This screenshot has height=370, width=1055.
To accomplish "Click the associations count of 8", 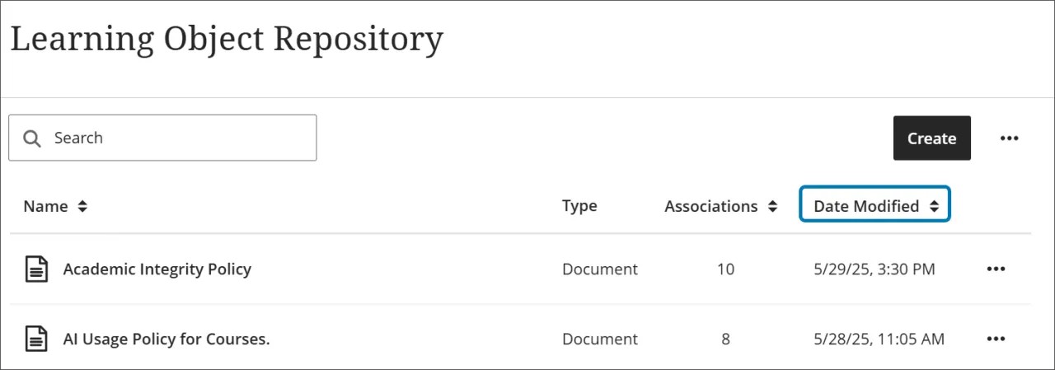I will [725, 339].
